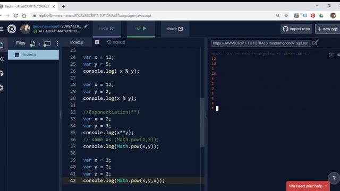The height and width of the screenshot is (191, 340).
Task: Click the share button
Action: point(175,29)
